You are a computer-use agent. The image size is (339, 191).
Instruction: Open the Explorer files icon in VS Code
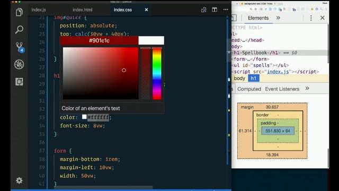point(19,12)
